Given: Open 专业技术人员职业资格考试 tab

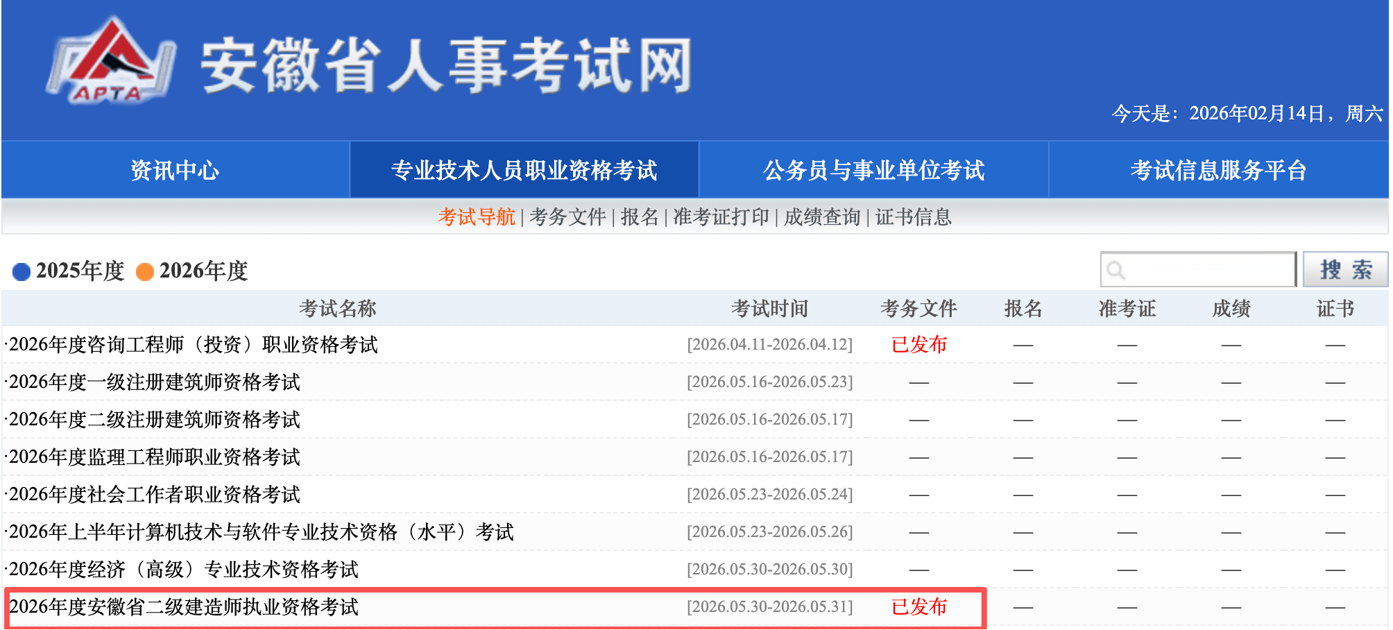Looking at the screenshot, I should point(524,170).
